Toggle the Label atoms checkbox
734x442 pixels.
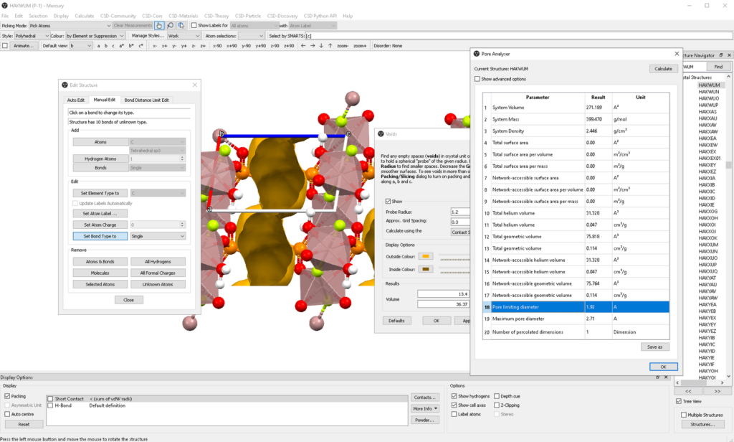[454, 414]
